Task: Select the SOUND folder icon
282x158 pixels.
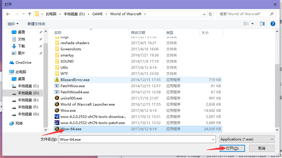Action: pyautogui.click(x=57, y=61)
